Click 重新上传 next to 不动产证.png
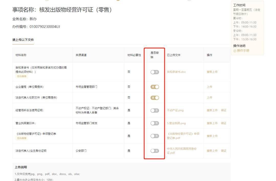The height and width of the screenshot is (181, 276). tap(213, 110)
